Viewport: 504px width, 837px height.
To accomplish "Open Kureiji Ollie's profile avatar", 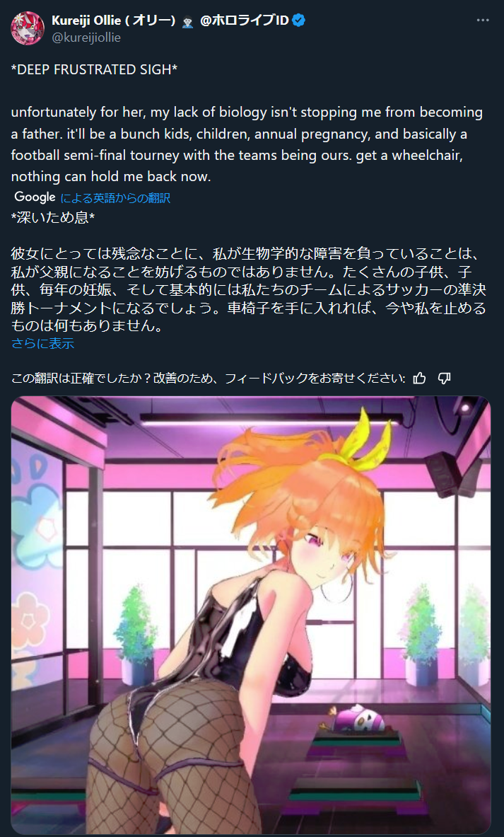I will point(27,28).
